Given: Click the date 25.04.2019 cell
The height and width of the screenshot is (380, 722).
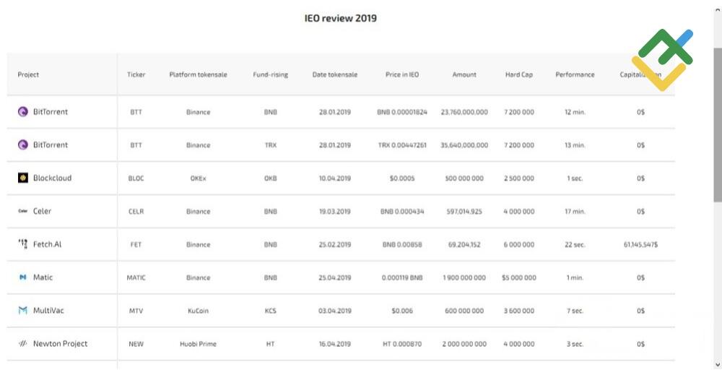Looking at the screenshot, I should coord(335,277).
